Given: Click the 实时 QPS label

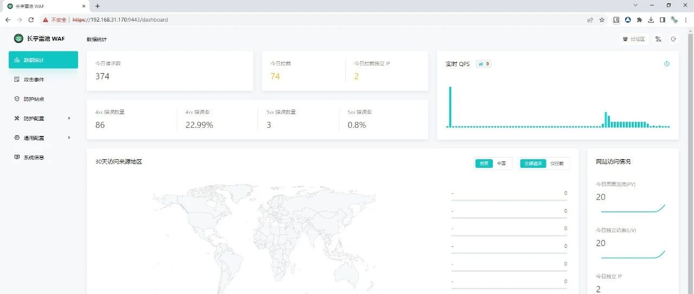Looking at the screenshot, I should point(458,64).
